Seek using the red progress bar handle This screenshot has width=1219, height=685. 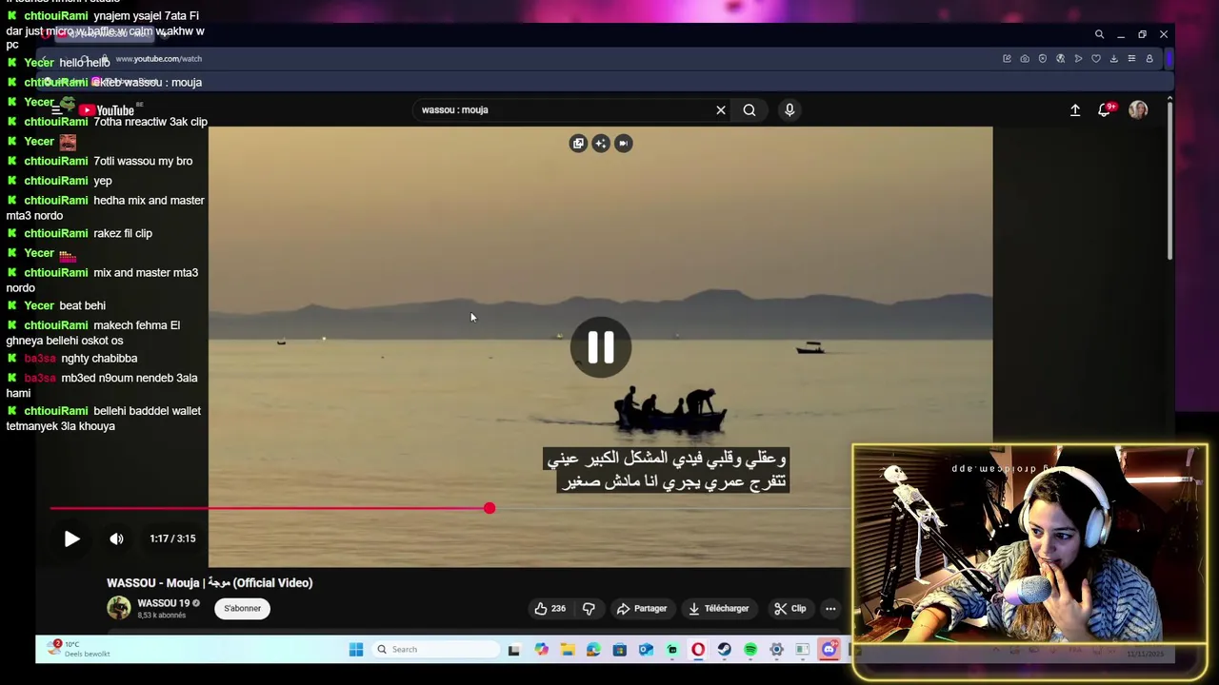(490, 508)
